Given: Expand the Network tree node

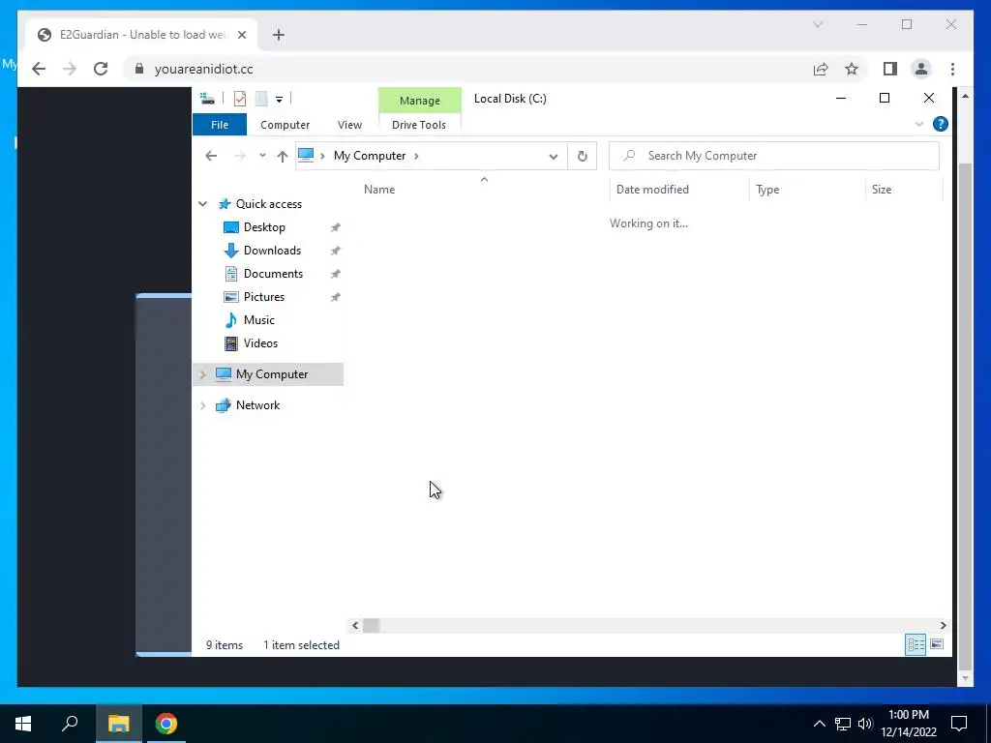Looking at the screenshot, I should 203,405.
